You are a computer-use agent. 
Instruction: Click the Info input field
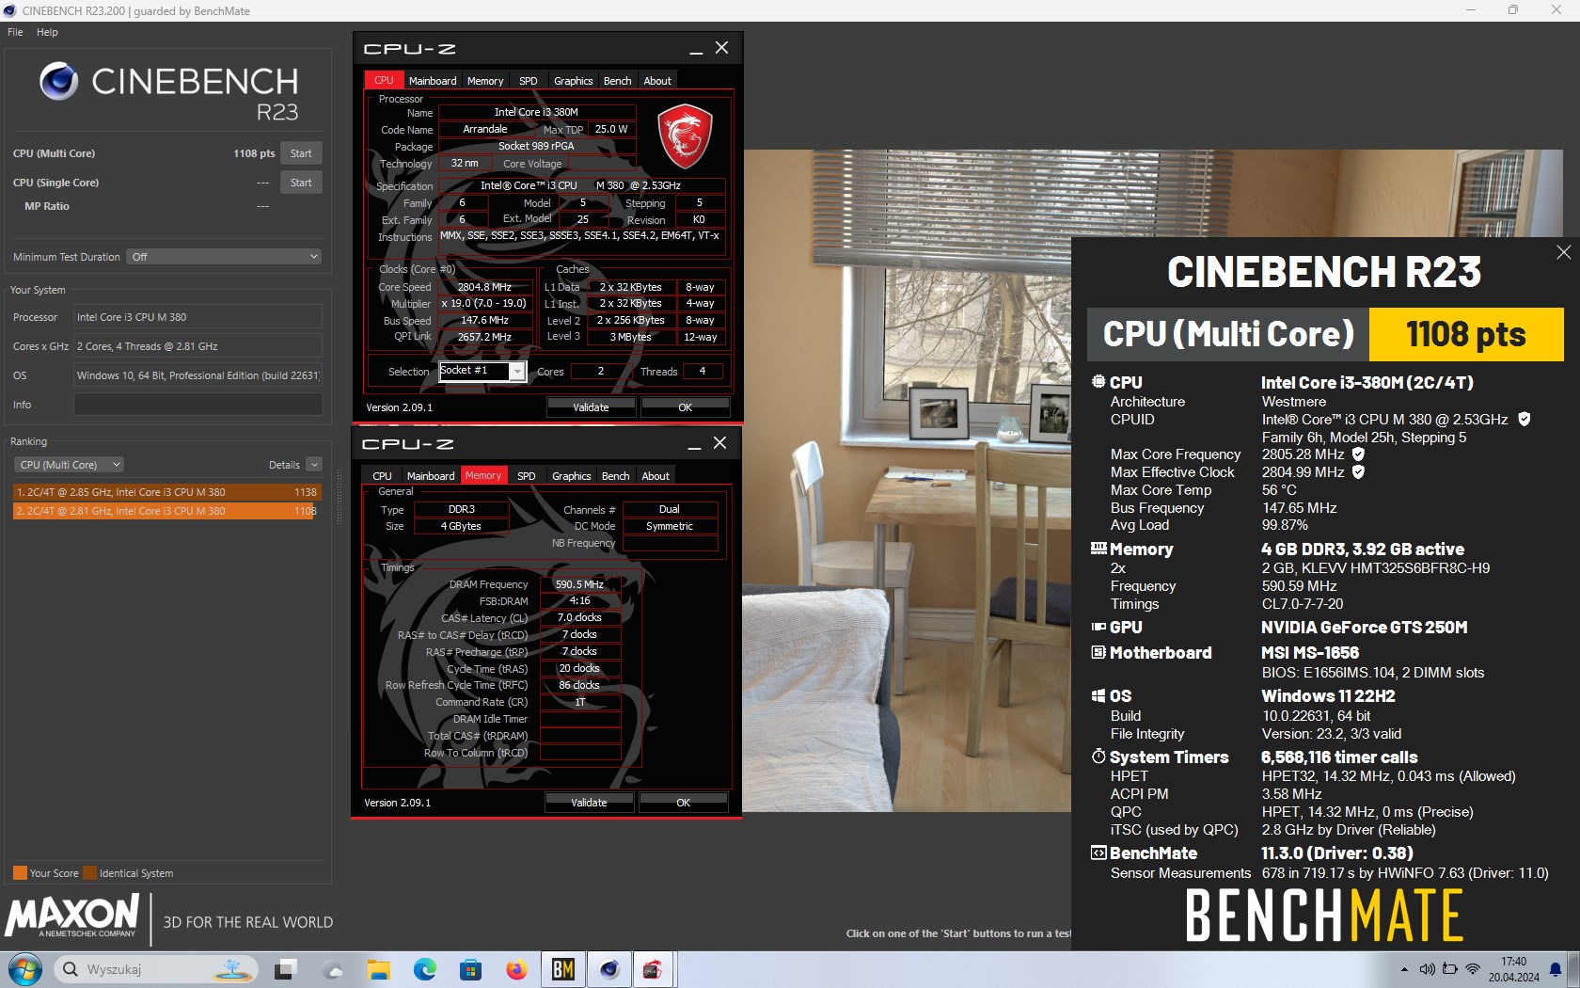(197, 405)
